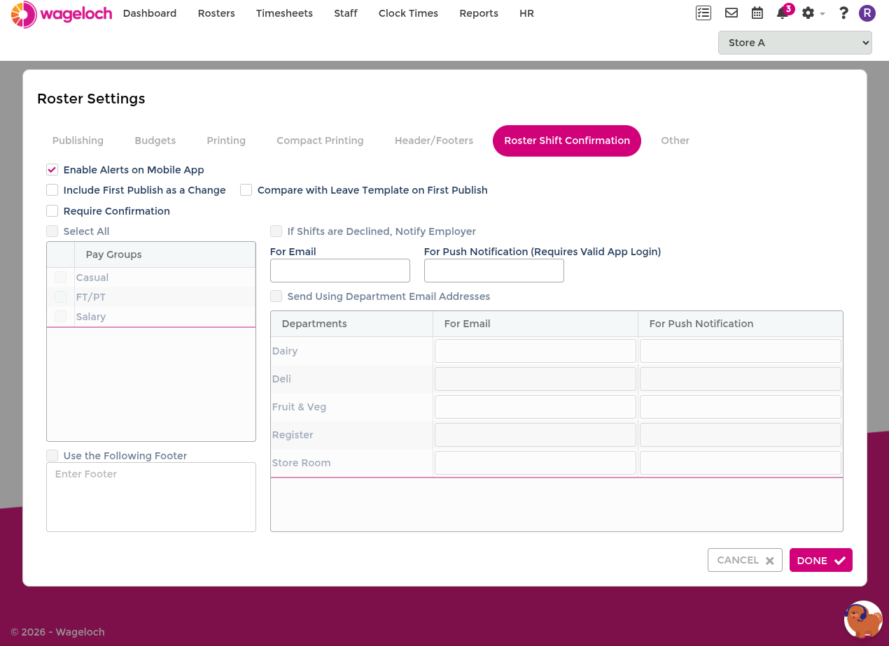Click the Cancel button
Viewport: 889px width, 646px height.
click(745, 560)
